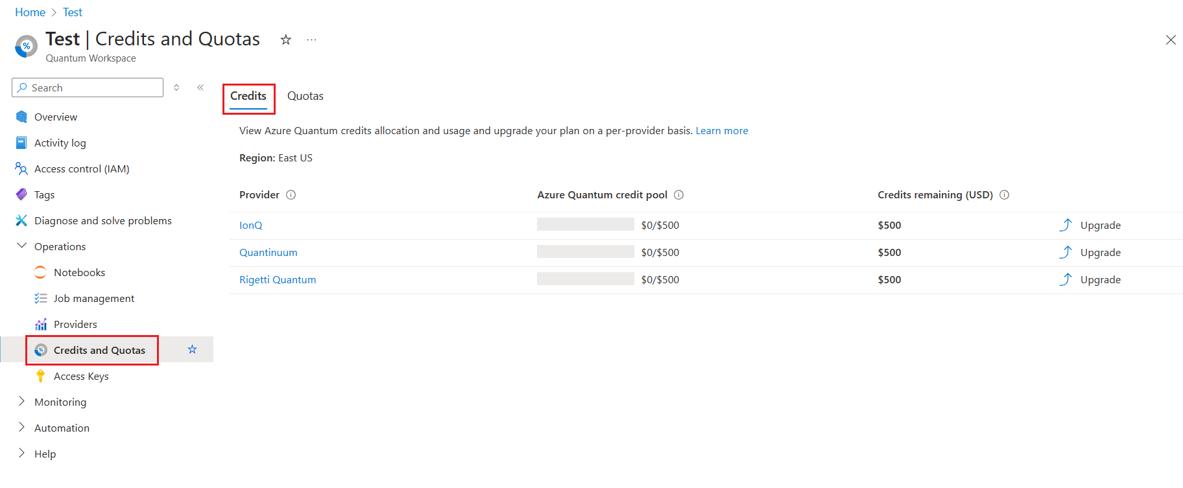1183x488 pixels.
Task: Click the Providers chart icon
Action: 41,324
